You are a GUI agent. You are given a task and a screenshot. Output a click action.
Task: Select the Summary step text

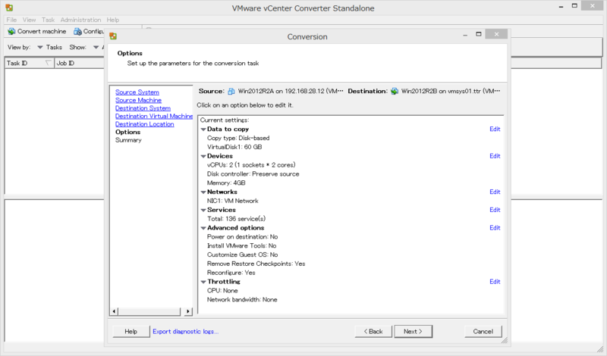(128, 140)
